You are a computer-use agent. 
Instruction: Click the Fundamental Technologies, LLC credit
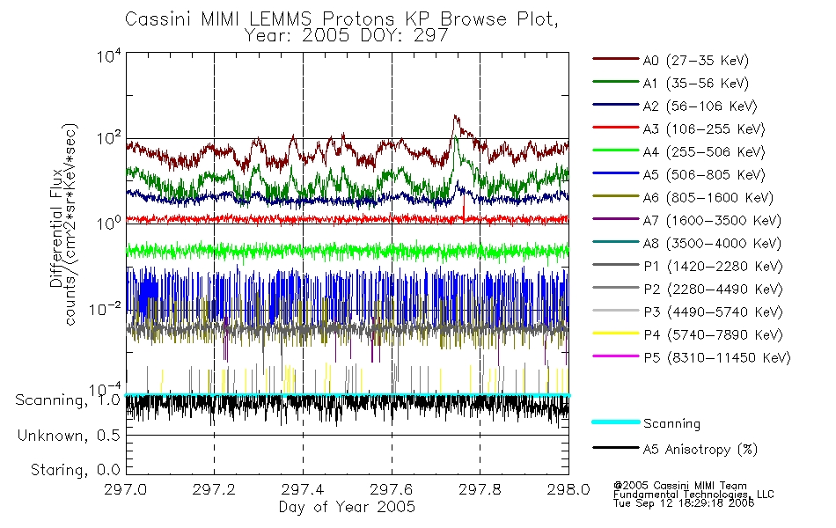point(693,495)
